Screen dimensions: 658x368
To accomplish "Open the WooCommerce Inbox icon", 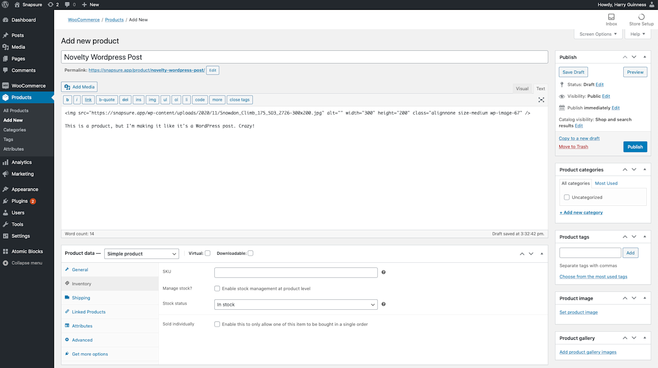I will click(611, 17).
